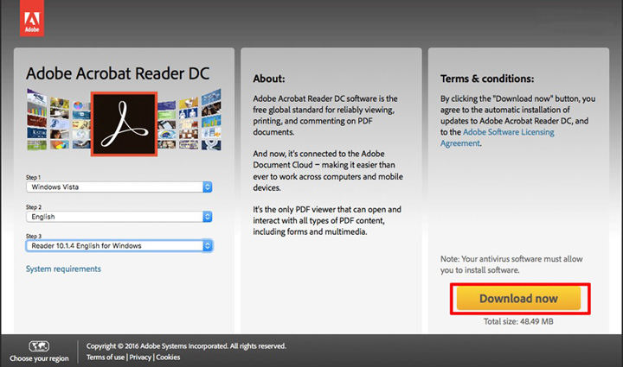Open the Adobe Software Licensing Agreement link

pyautogui.click(x=497, y=137)
